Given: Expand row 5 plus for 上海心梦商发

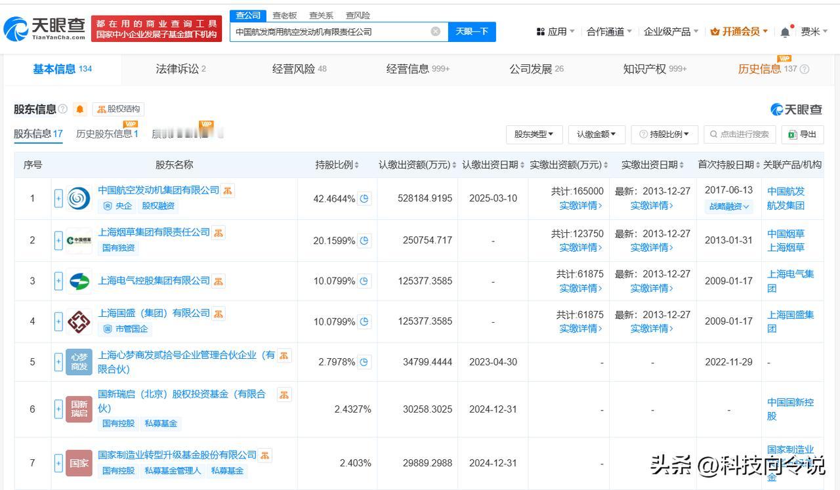Looking at the screenshot, I should point(58,362).
